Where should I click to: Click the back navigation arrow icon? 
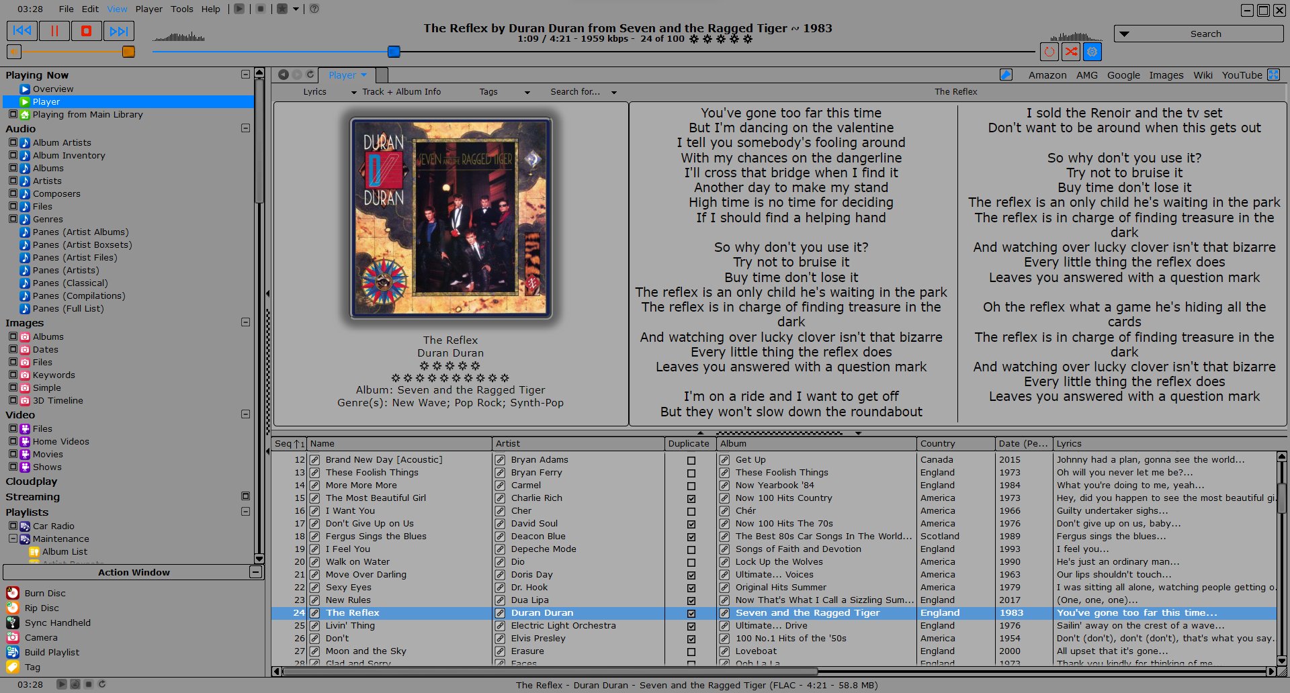tap(284, 75)
